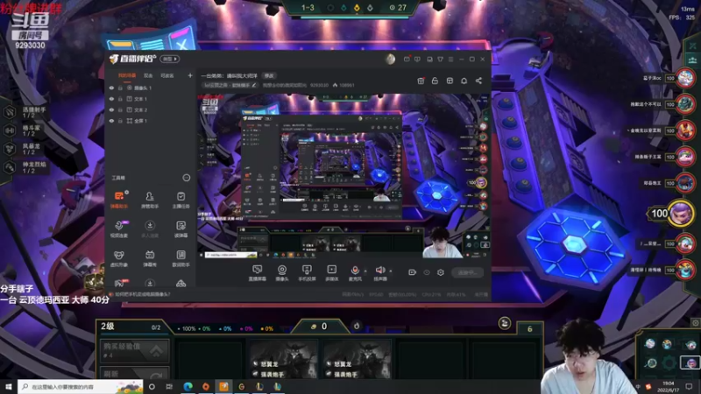The width and height of the screenshot is (701, 394).
Task: Toggle lock on 文本 1 source
Action: [120, 99]
